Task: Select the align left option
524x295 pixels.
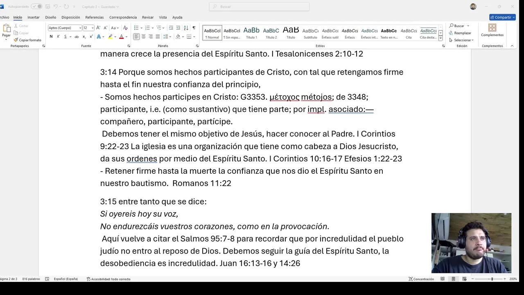Action: [x=136, y=36]
